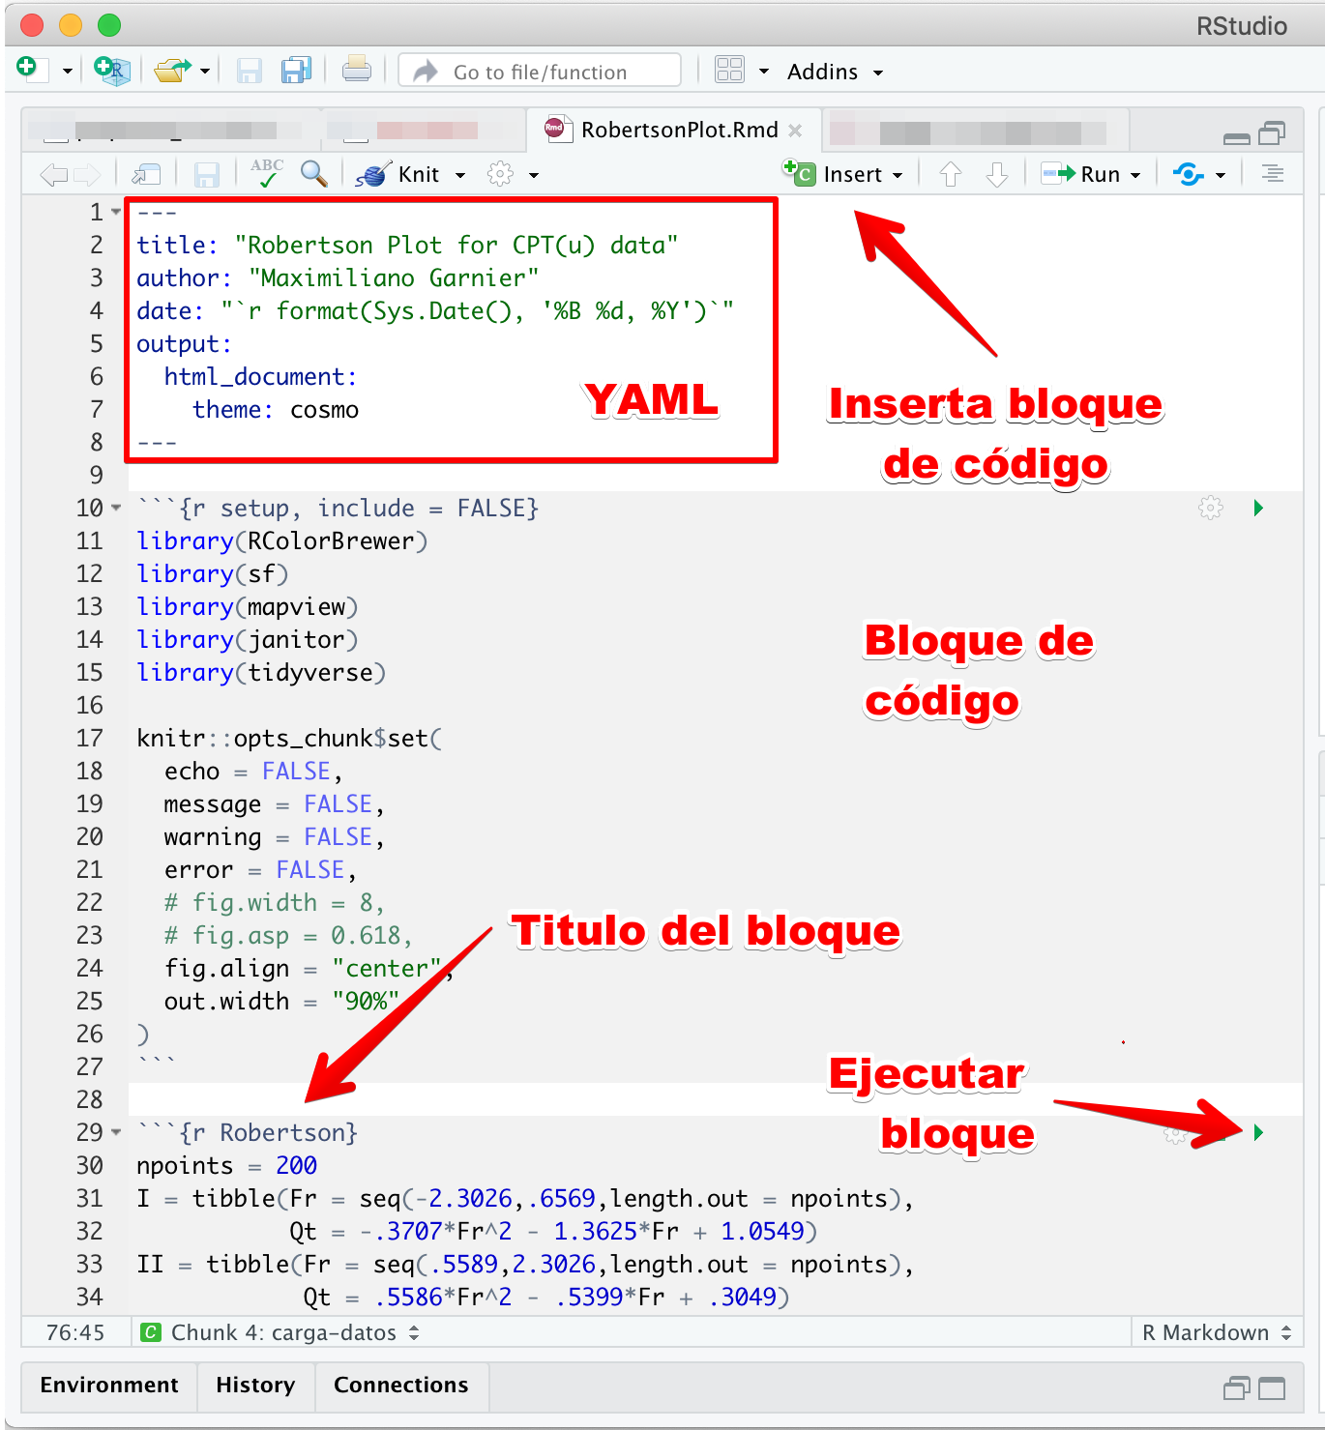Jump to the previous chunk with the up arrow
The width and height of the screenshot is (1325, 1430).
click(x=951, y=174)
